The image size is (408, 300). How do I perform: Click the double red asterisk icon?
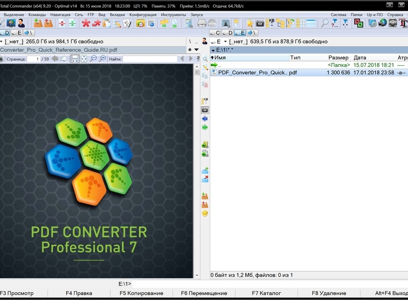[x=96, y=23]
